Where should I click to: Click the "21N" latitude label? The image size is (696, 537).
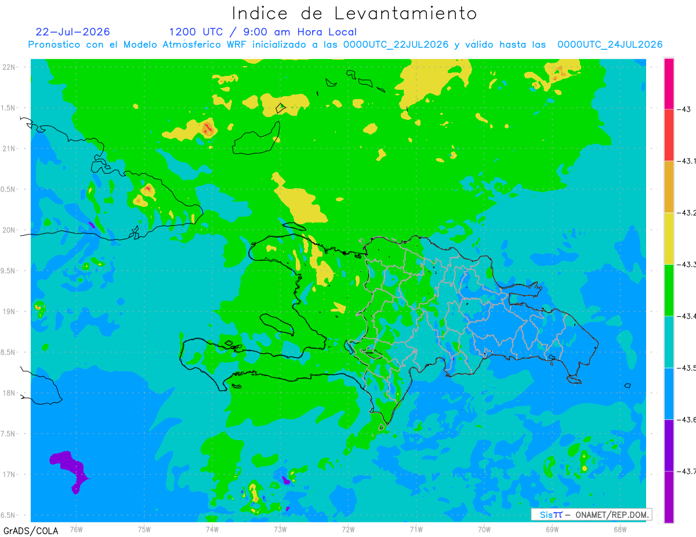8,148
